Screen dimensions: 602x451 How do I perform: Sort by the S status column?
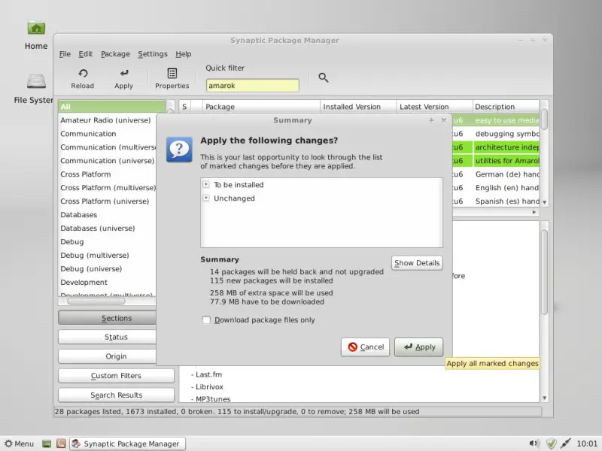tap(184, 107)
